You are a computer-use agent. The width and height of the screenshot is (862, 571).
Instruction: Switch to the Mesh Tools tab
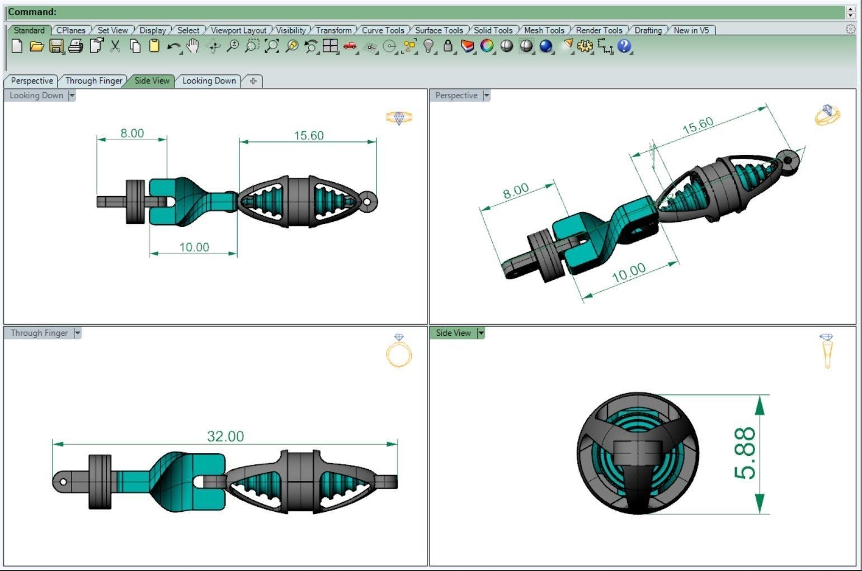[544, 30]
